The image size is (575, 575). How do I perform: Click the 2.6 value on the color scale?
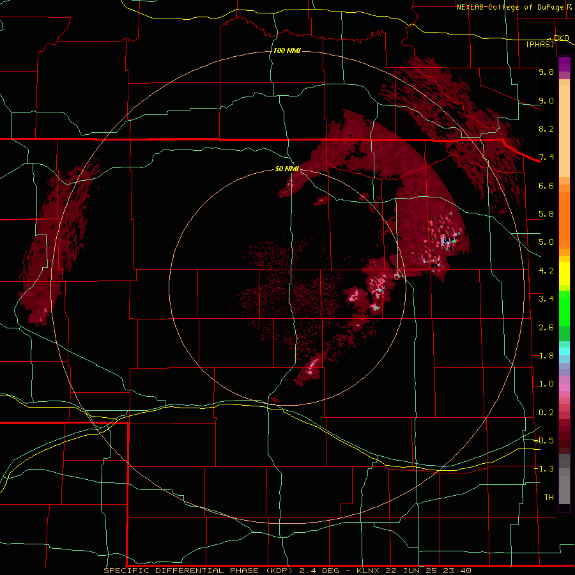[546, 328]
